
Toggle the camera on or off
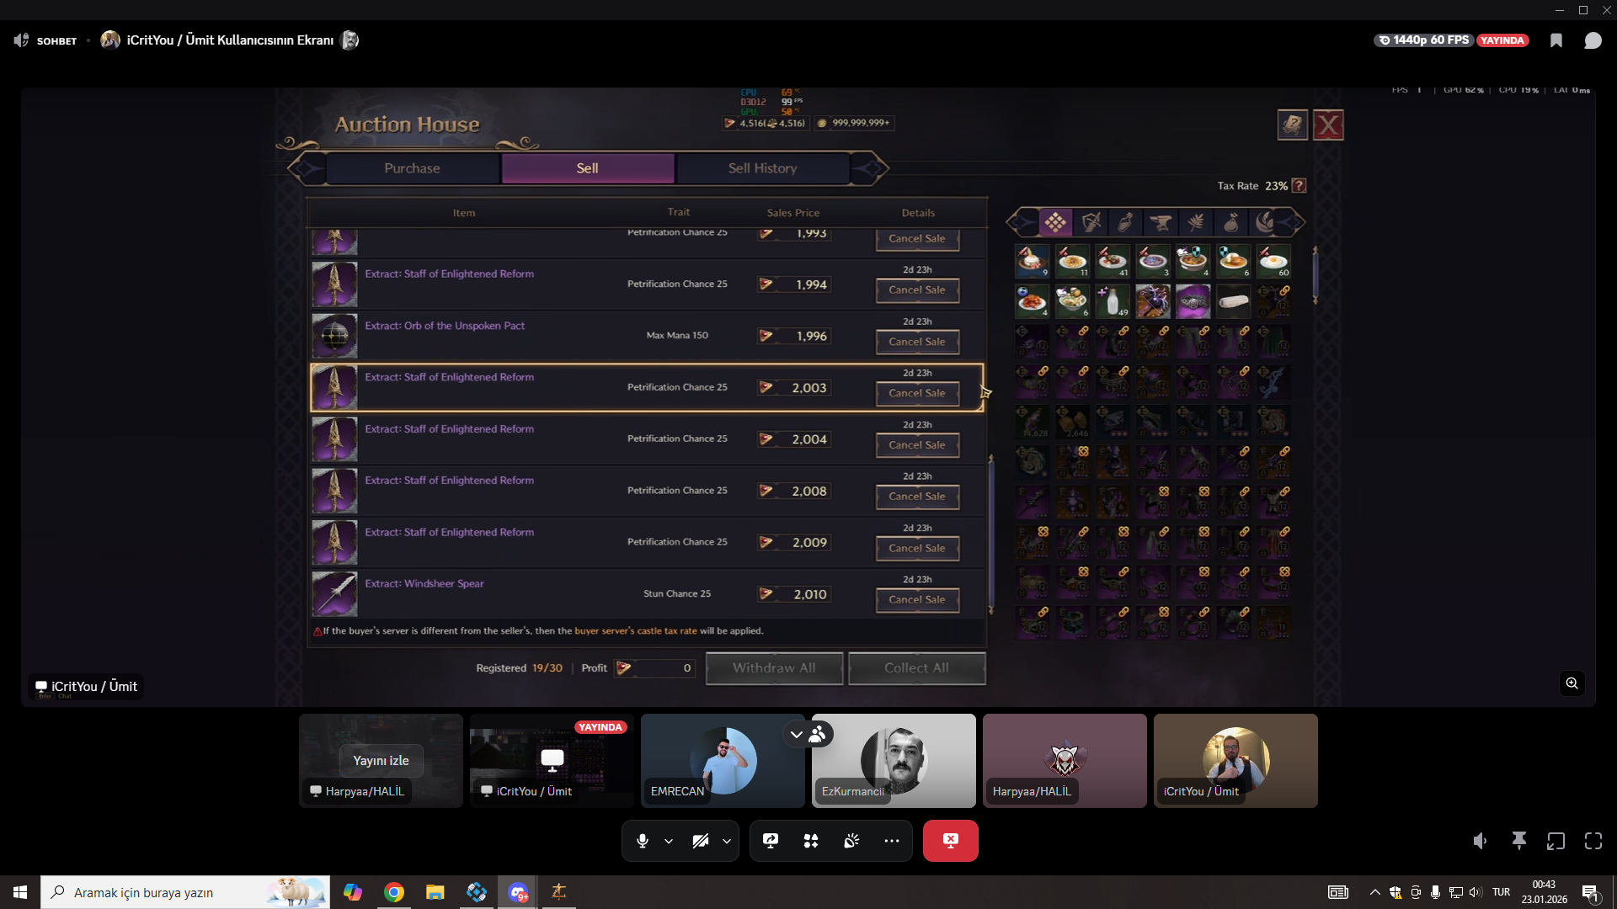tap(701, 841)
